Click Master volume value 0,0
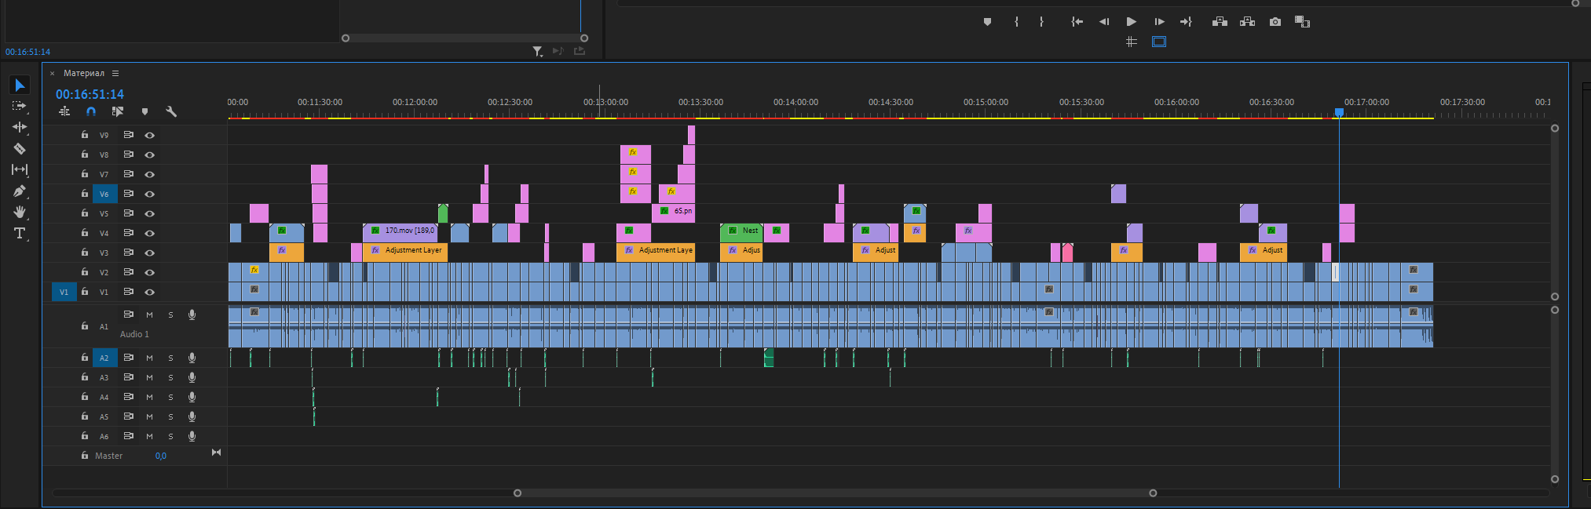Viewport: 1591px width, 509px height. 160,456
